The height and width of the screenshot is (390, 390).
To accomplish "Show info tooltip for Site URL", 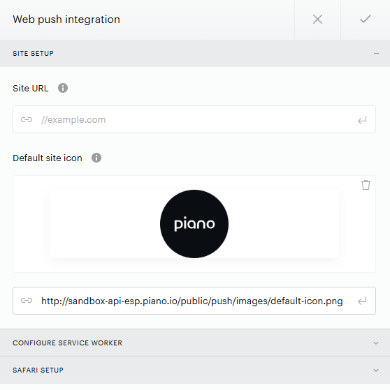I will pos(63,88).
